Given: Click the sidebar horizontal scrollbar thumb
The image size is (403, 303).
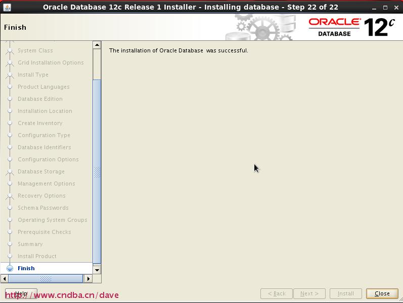Looking at the screenshot, I should (46, 278).
